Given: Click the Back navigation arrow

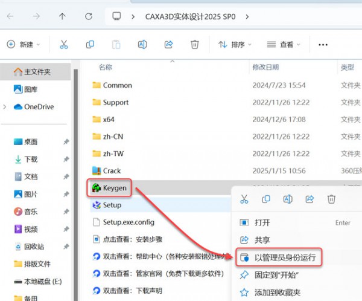Looking at the screenshot, I should pos(10,16).
